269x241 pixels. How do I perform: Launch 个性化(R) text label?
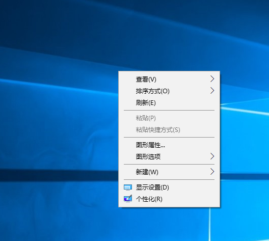tap(149, 199)
